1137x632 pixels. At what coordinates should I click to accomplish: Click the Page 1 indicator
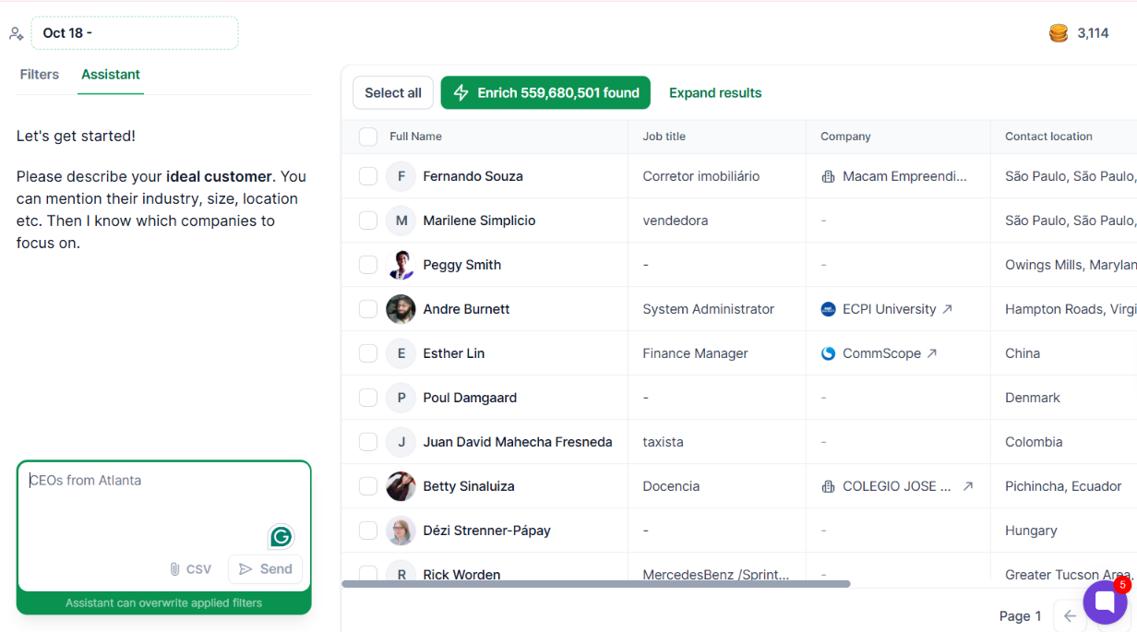pyautogui.click(x=1020, y=616)
